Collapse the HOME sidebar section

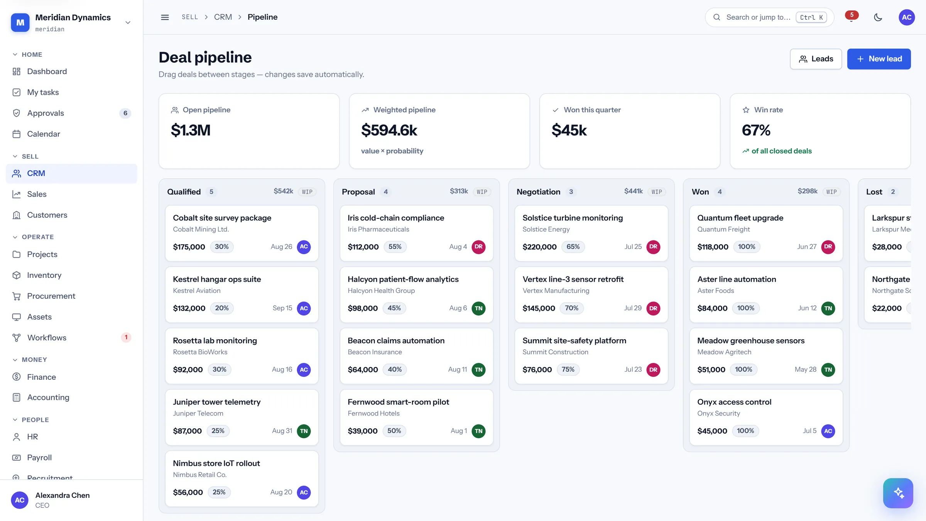tap(27, 54)
